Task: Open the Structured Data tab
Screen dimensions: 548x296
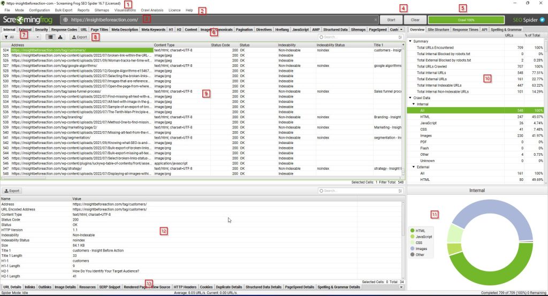Action: pyautogui.click(x=335, y=29)
